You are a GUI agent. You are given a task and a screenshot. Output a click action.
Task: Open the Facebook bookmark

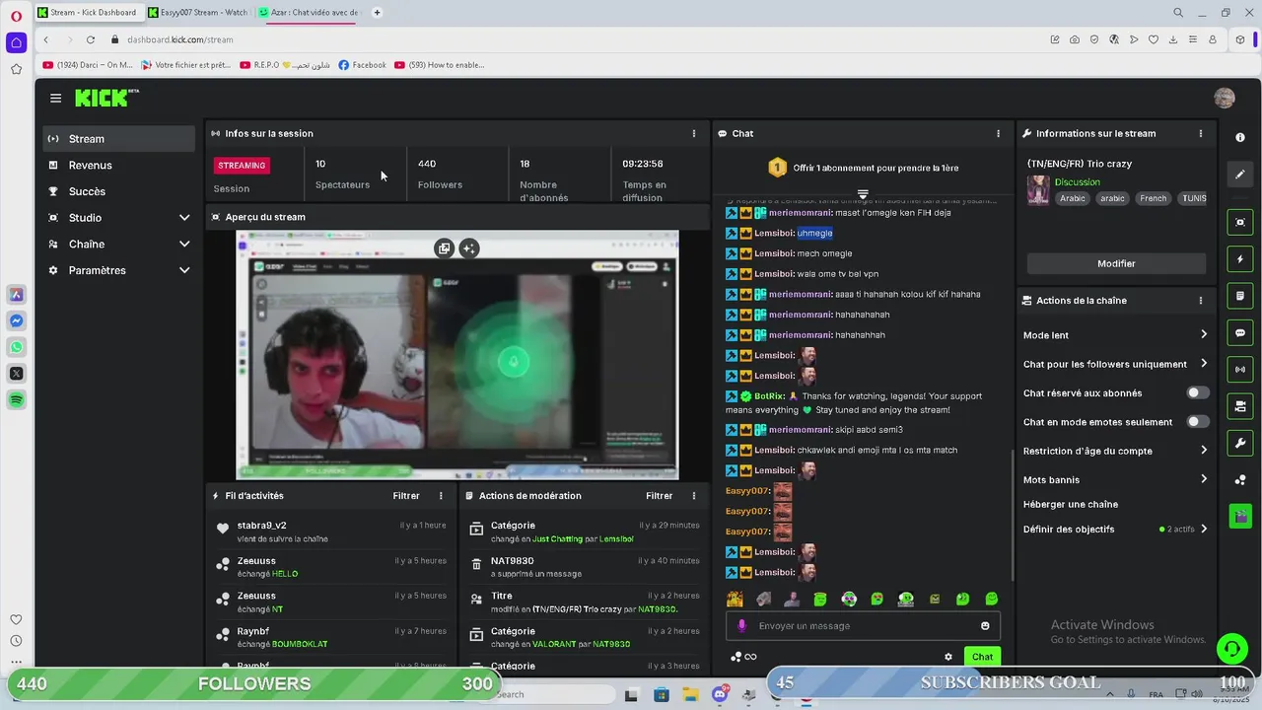(x=362, y=65)
